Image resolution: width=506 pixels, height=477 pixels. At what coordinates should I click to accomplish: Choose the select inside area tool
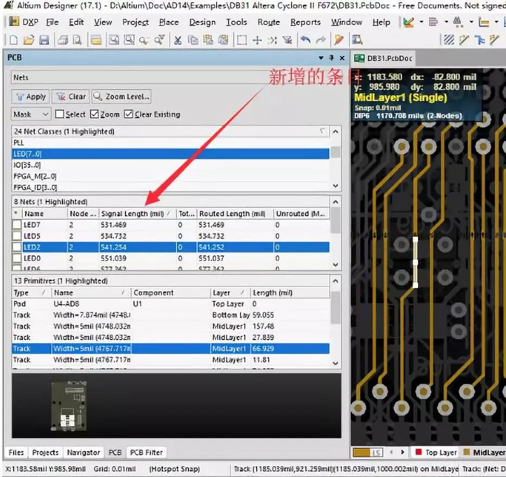242,40
